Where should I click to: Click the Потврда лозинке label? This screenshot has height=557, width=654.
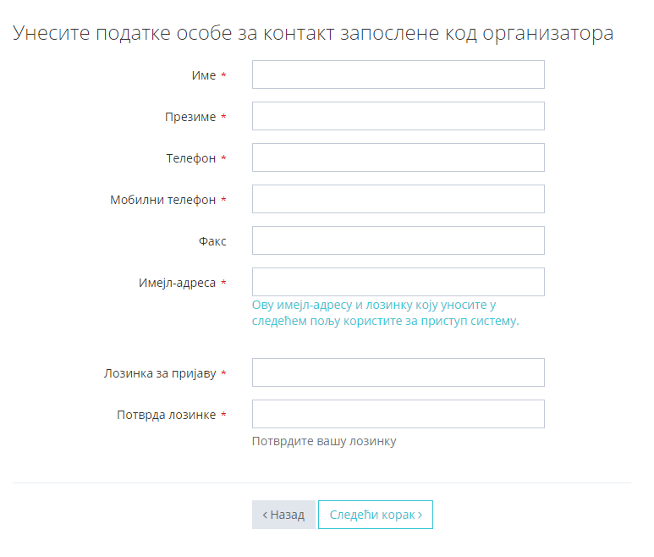(166, 415)
